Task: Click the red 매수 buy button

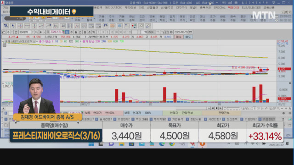Action: tap(179, 37)
